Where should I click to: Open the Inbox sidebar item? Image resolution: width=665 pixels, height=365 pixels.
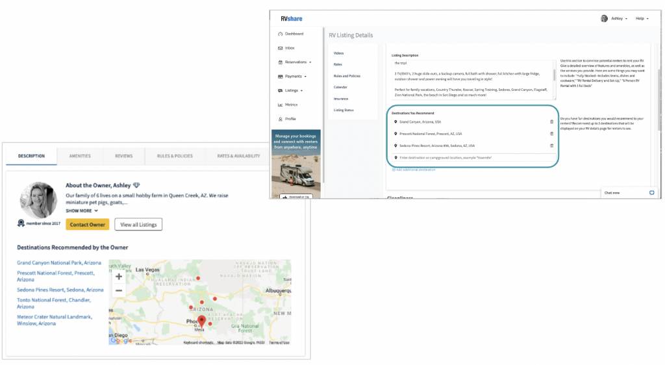click(290, 48)
